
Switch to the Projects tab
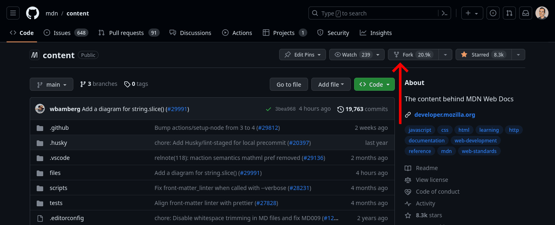click(x=285, y=33)
